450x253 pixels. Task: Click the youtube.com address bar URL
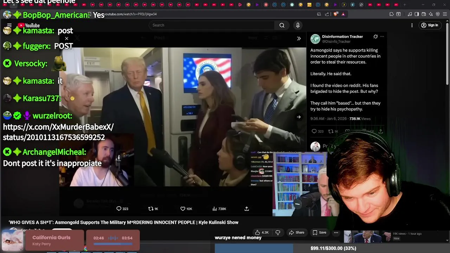(131, 14)
